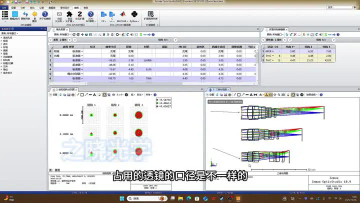Screen dimensions: 360x203
Task: Click the C# file icon in ribbon
Action: [103, 14]
